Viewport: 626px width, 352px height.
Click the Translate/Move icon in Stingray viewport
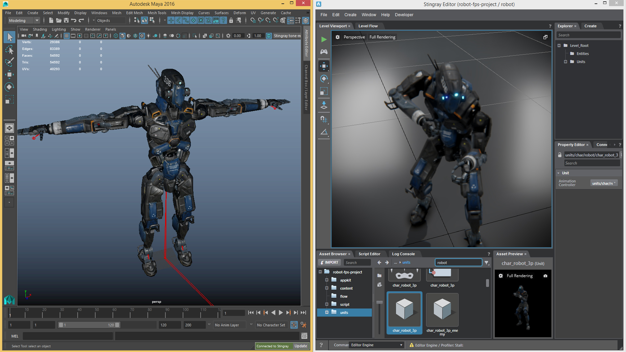coord(325,66)
